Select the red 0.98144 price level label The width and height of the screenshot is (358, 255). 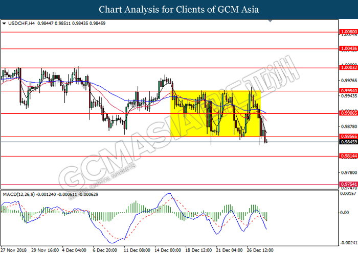[x=349, y=156]
